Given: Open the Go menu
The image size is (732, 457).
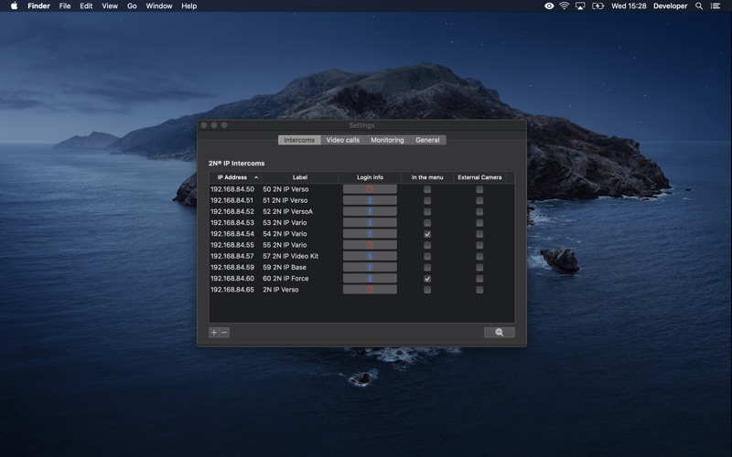Looking at the screenshot, I should (132, 6).
